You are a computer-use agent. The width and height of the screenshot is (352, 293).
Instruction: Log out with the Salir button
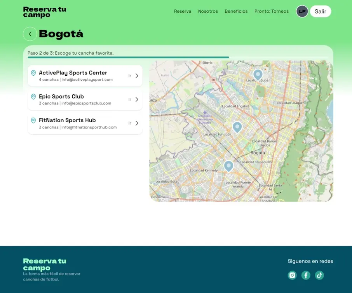click(321, 11)
